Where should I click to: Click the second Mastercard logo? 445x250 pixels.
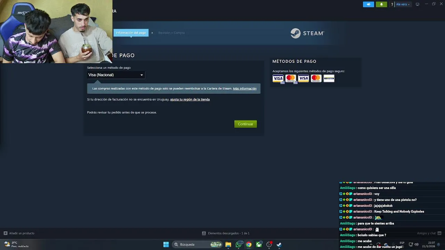click(316, 78)
